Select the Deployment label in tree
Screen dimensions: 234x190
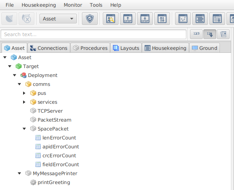pos(43,75)
